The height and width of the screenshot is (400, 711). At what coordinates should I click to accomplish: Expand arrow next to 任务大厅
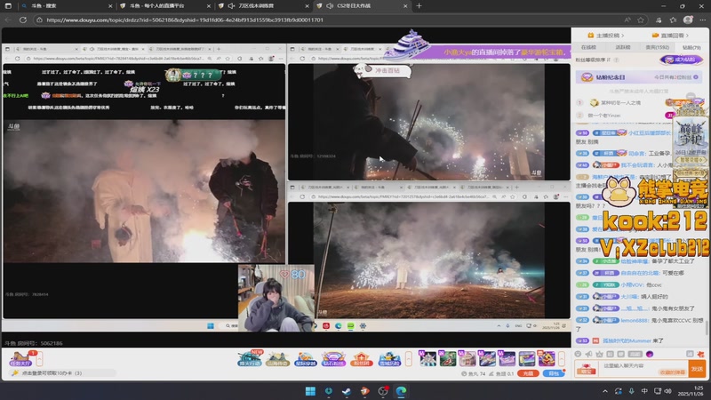coord(39,359)
